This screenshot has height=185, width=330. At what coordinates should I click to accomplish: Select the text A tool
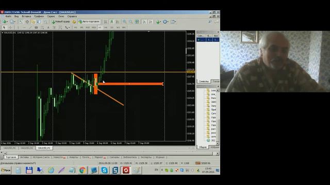coord(48,27)
